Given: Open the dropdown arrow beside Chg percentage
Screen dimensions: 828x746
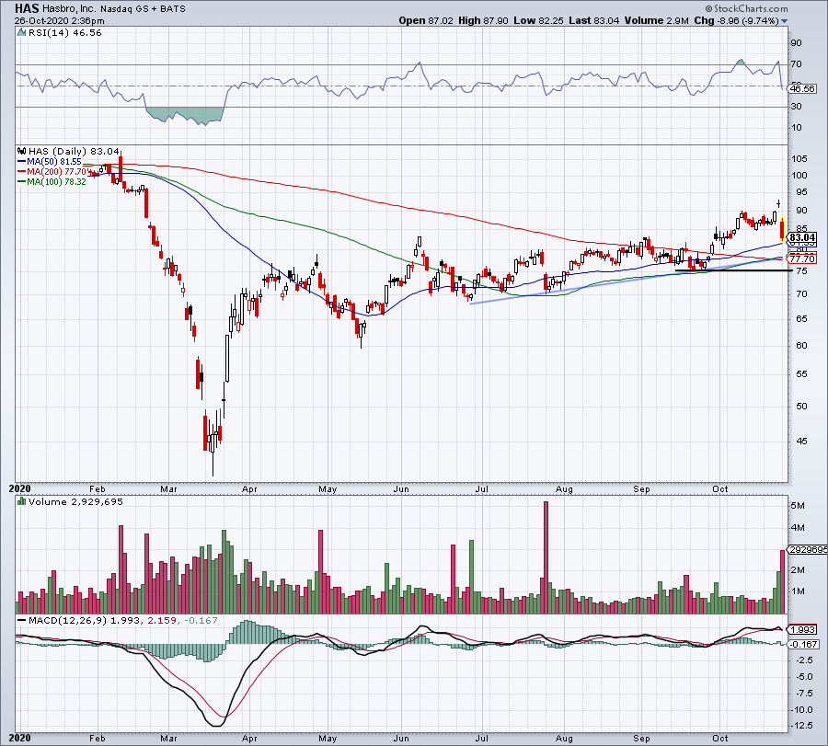Looking at the screenshot, I should (x=784, y=21).
